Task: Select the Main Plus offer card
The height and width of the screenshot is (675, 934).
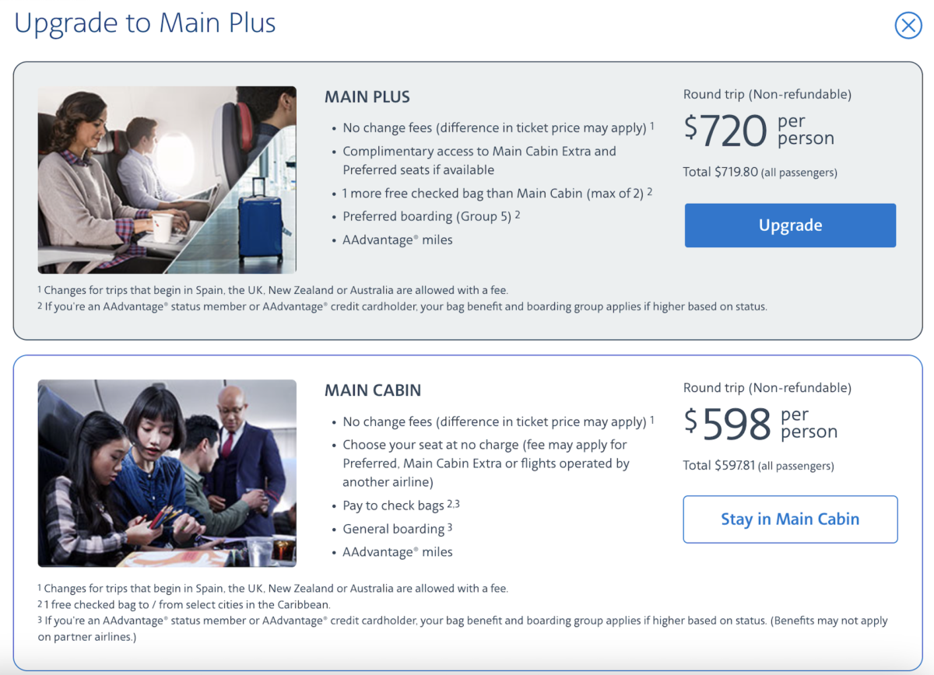Action: point(467,202)
